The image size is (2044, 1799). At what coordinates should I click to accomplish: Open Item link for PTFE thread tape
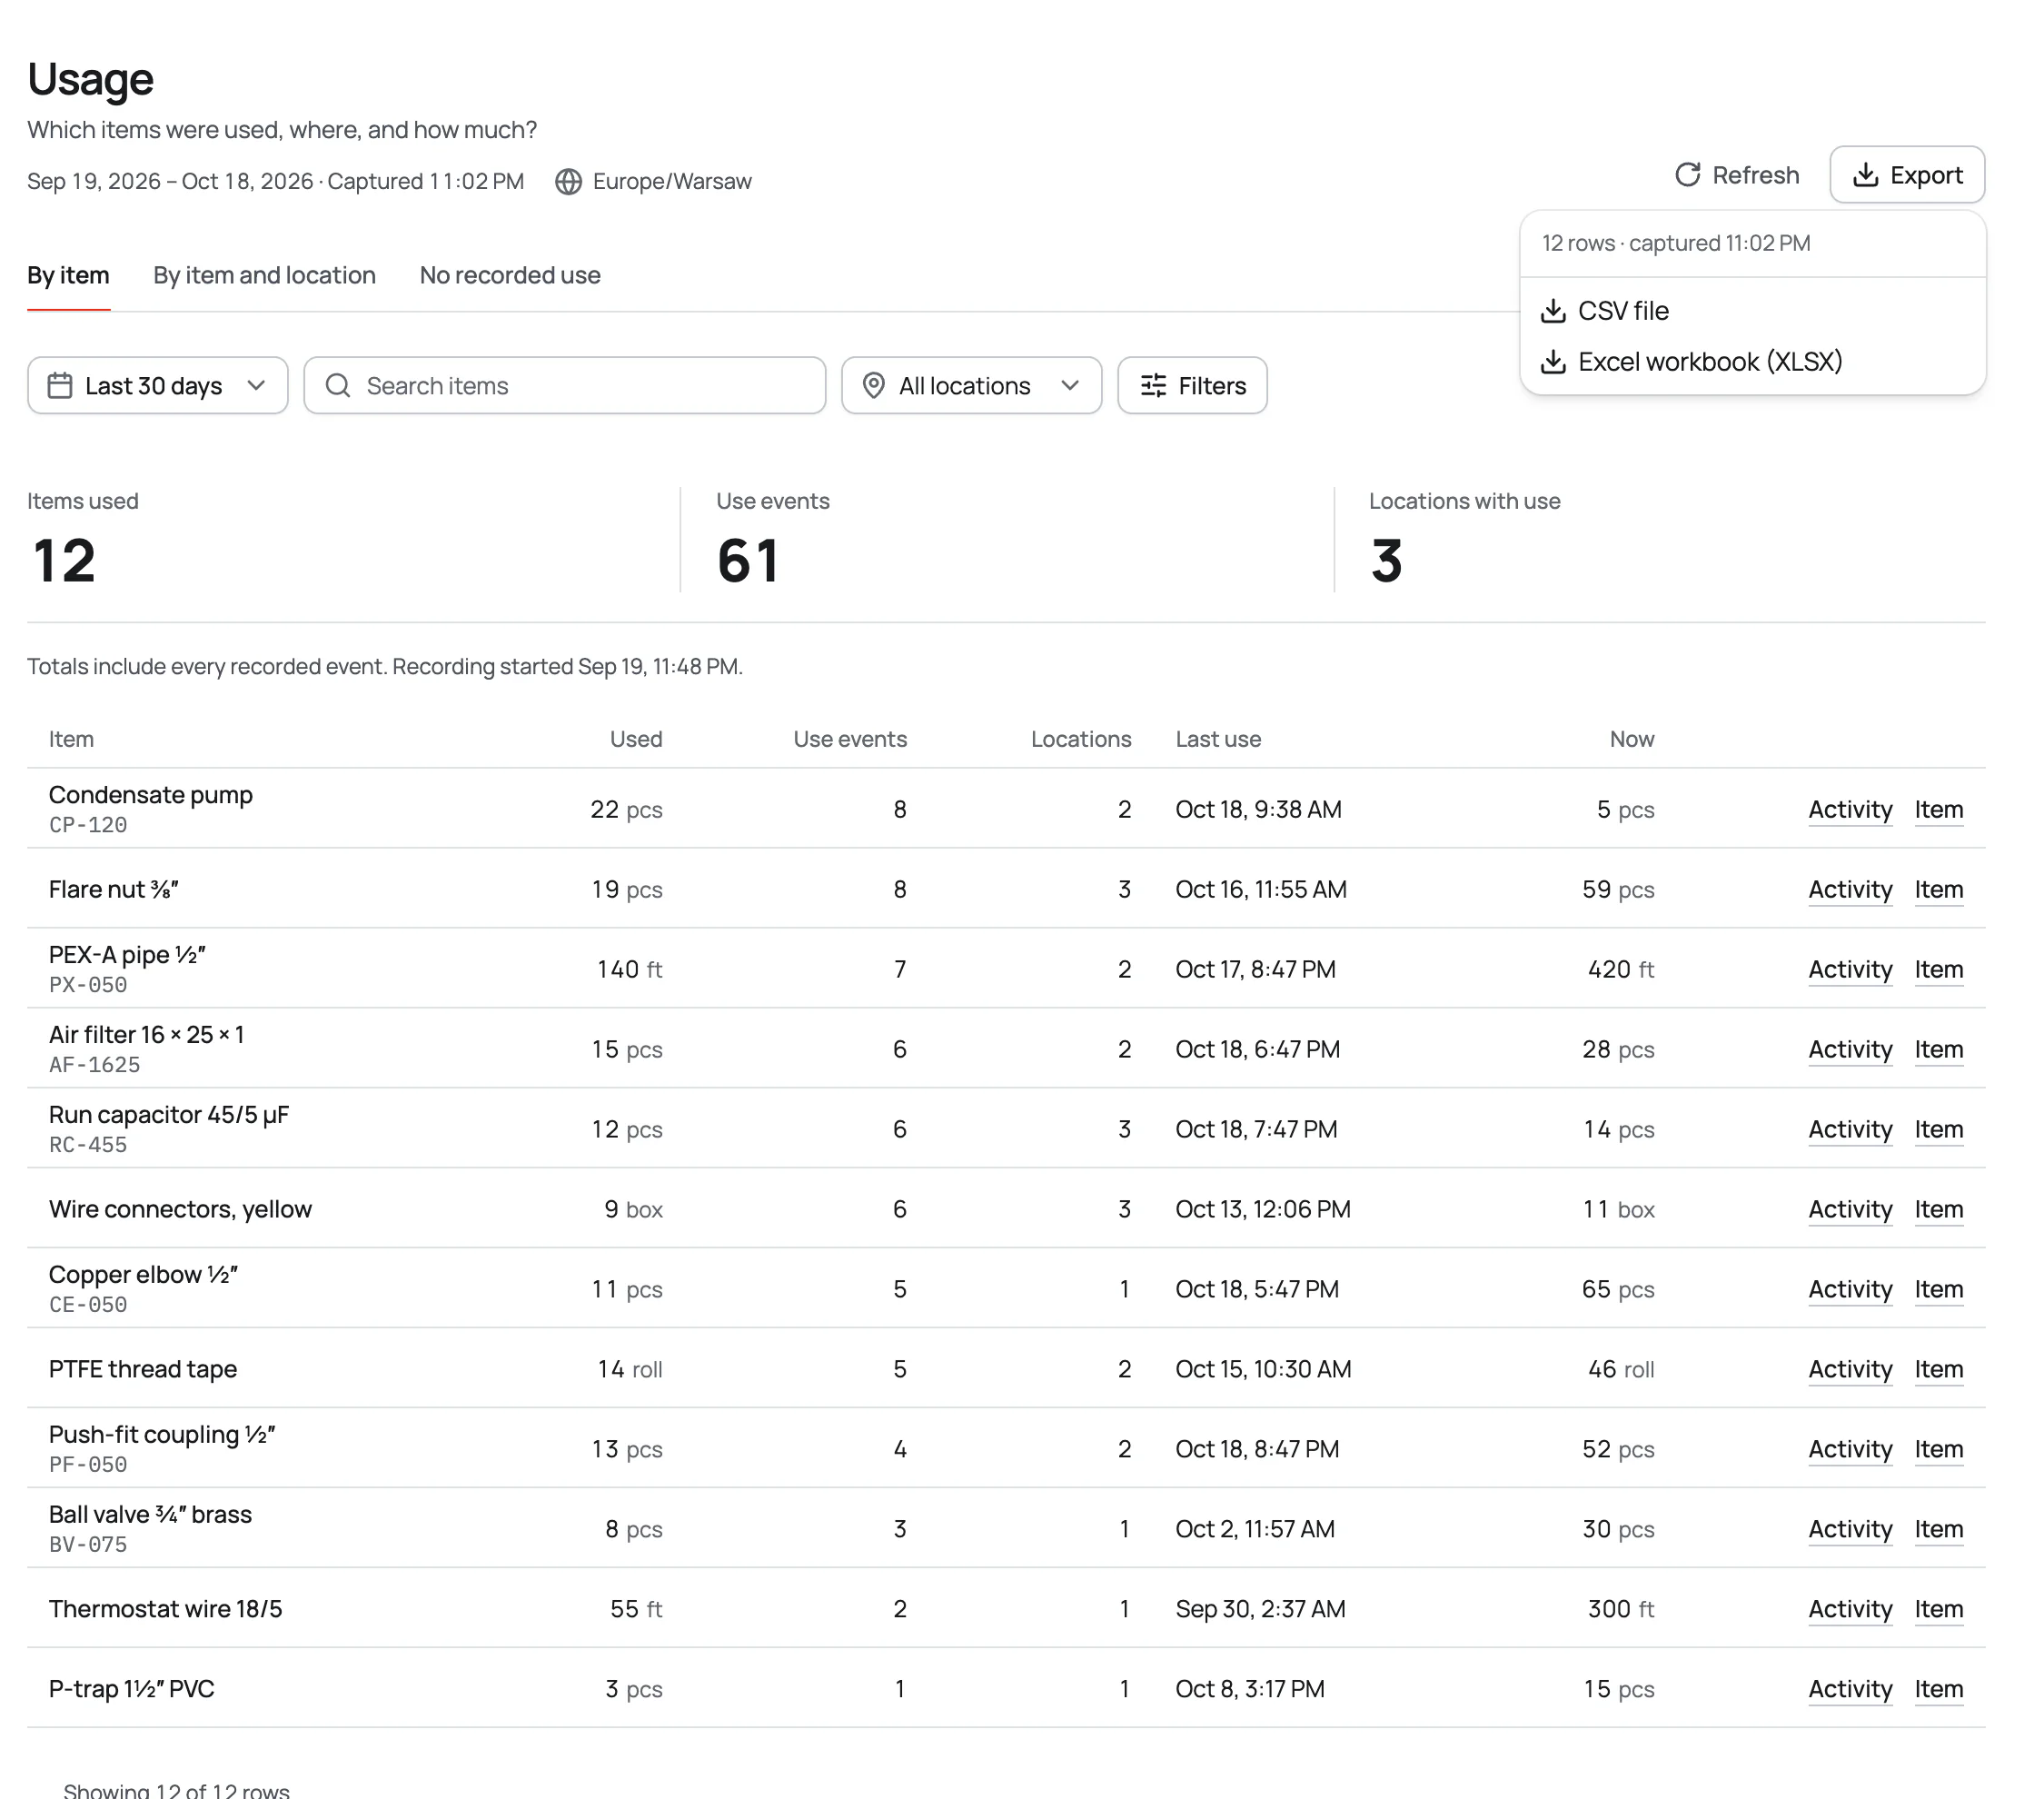tap(1938, 1370)
